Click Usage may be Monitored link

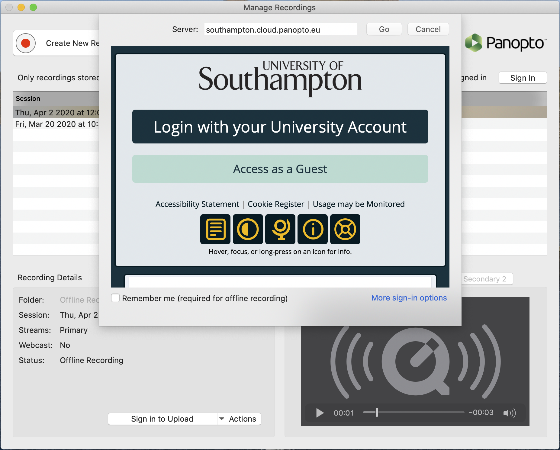(x=359, y=204)
